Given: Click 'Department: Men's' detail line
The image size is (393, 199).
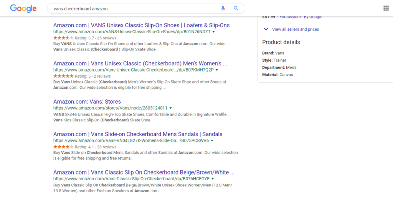Looking at the screenshot, I should tap(279, 67).
